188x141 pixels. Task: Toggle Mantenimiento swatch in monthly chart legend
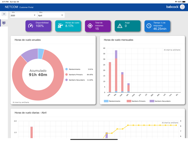pyautogui.click(x=106, y=101)
